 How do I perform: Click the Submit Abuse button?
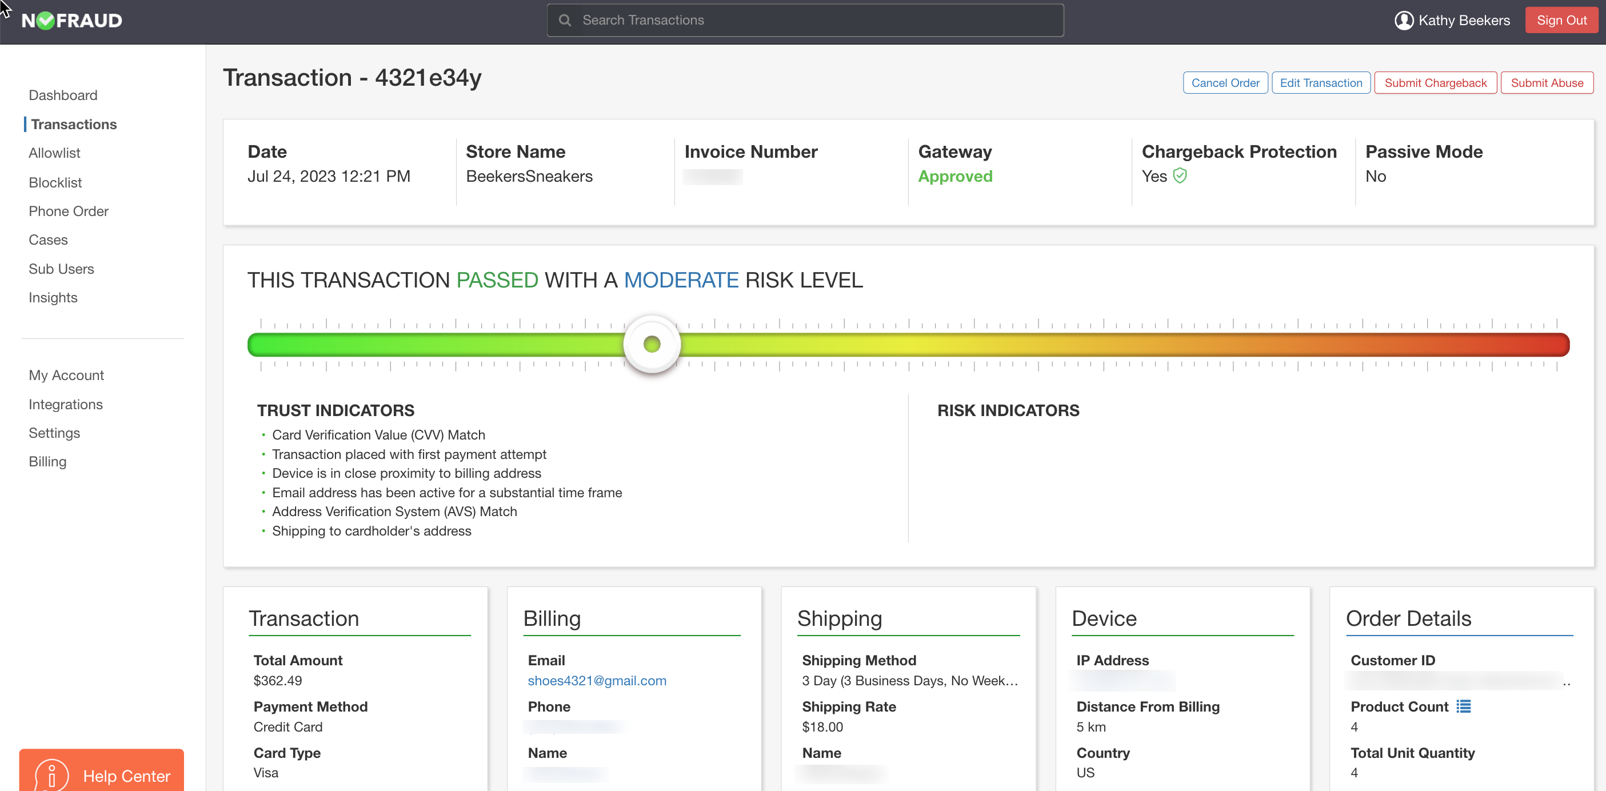click(x=1547, y=82)
